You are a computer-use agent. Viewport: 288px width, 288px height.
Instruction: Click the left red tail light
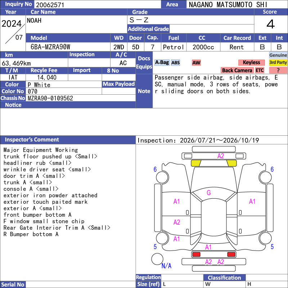pyautogui.click(x=196, y=255)
